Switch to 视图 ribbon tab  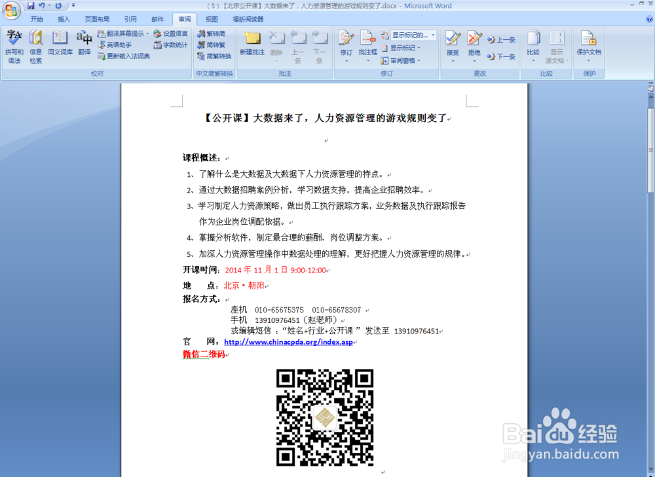pyautogui.click(x=212, y=19)
